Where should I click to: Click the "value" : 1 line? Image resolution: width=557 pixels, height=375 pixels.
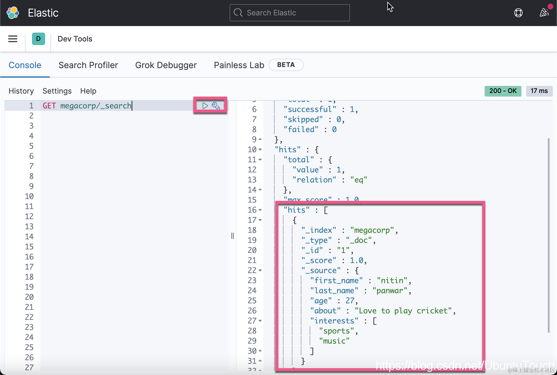(x=319, y=170)
